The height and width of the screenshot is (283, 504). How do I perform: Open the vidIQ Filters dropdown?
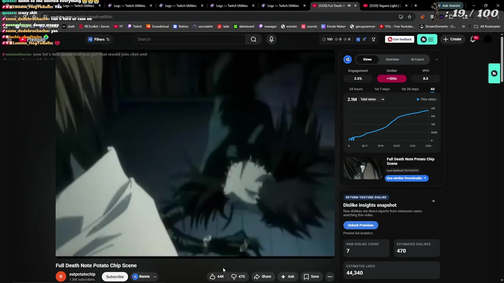99,39
